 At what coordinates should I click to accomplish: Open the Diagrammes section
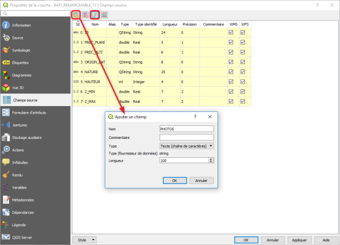pyautogui.click(x=35, y=75)
